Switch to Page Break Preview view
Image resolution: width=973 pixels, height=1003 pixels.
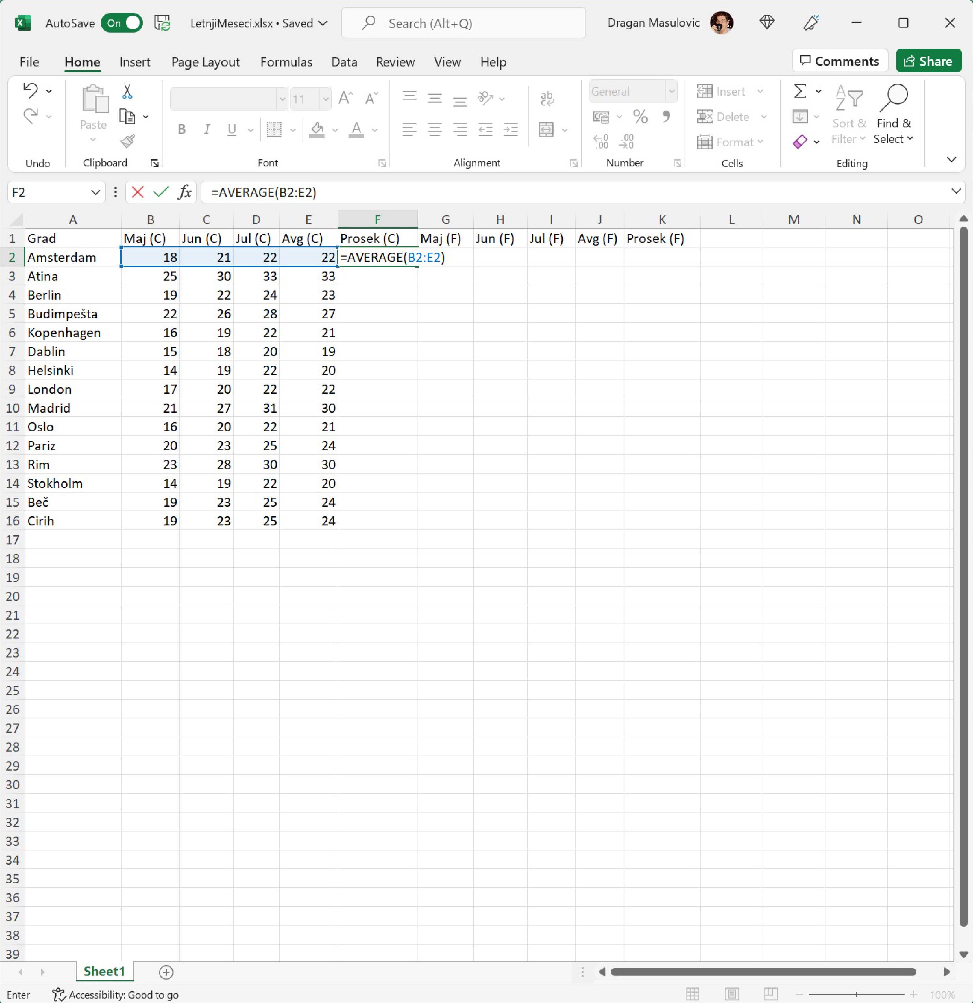point(770,994)
